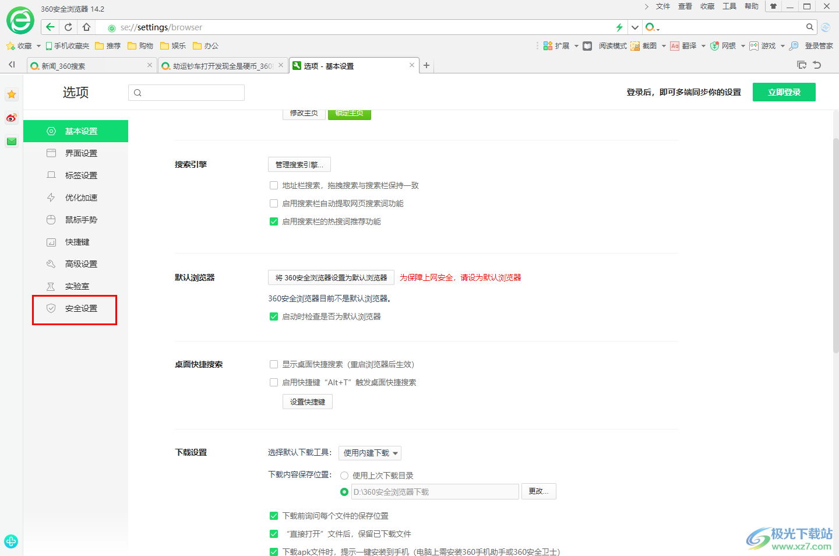This screenshot has height=556, width=839.
Task: Open the Weibo icon in left sidebar
Action: tap(12, 118)
